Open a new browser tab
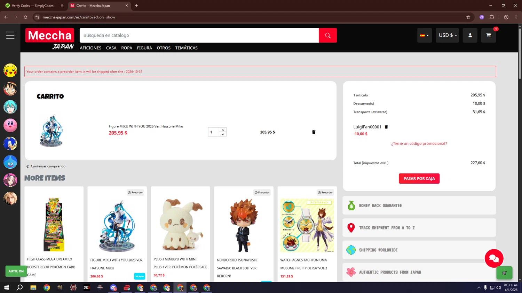 pos(136,6)
